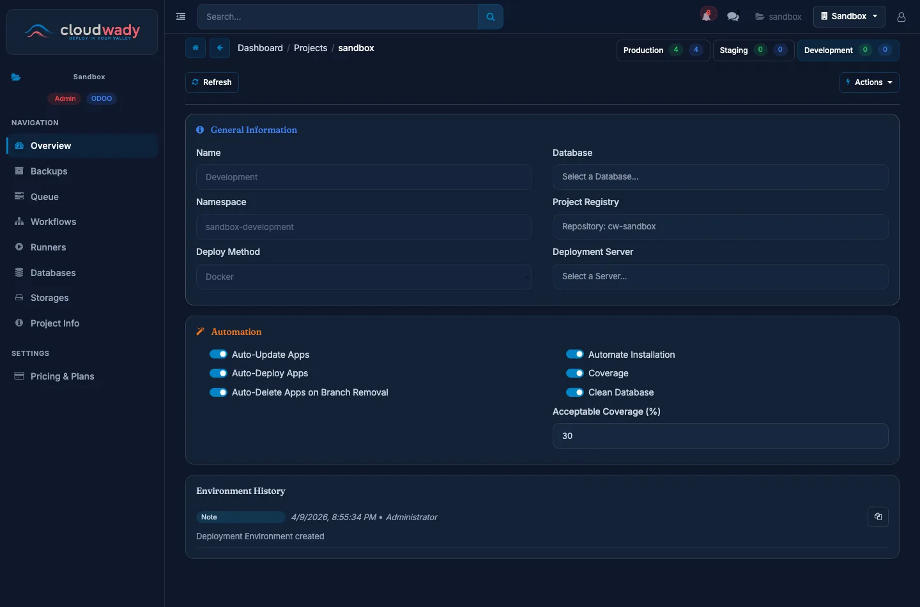Click the Project Info circle icon

[19, 323]
